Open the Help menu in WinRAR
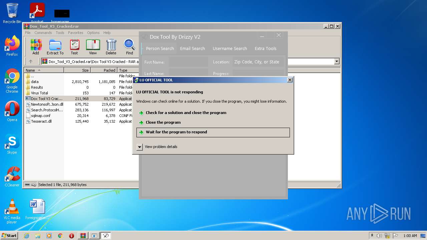Viewport: 427px width, 240px height. [x=107, y=33]
